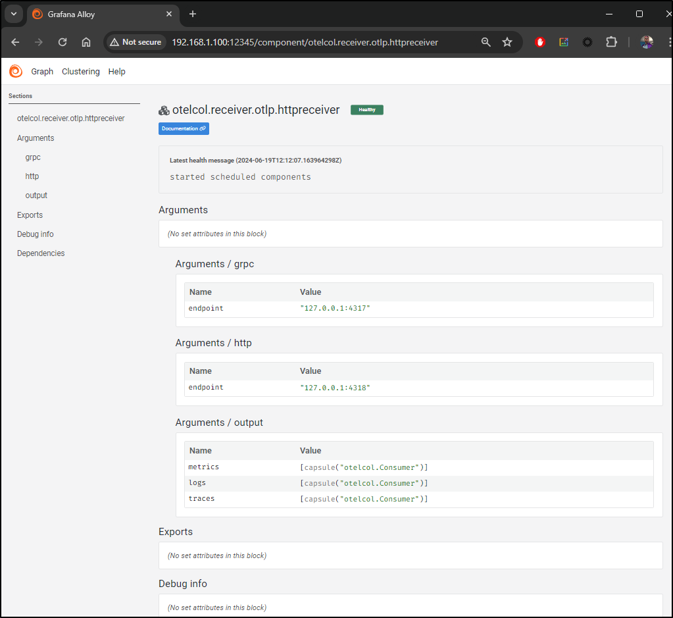The image size is (673, 618).
Task: Open the colorful chart extension icon
Action: 564,42
